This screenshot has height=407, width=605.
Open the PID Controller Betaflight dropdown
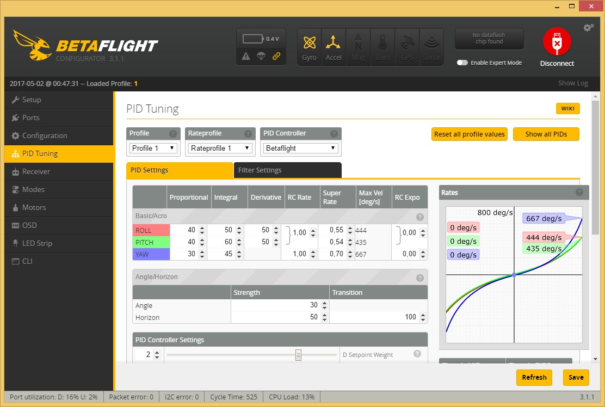(x=300, y=148)
